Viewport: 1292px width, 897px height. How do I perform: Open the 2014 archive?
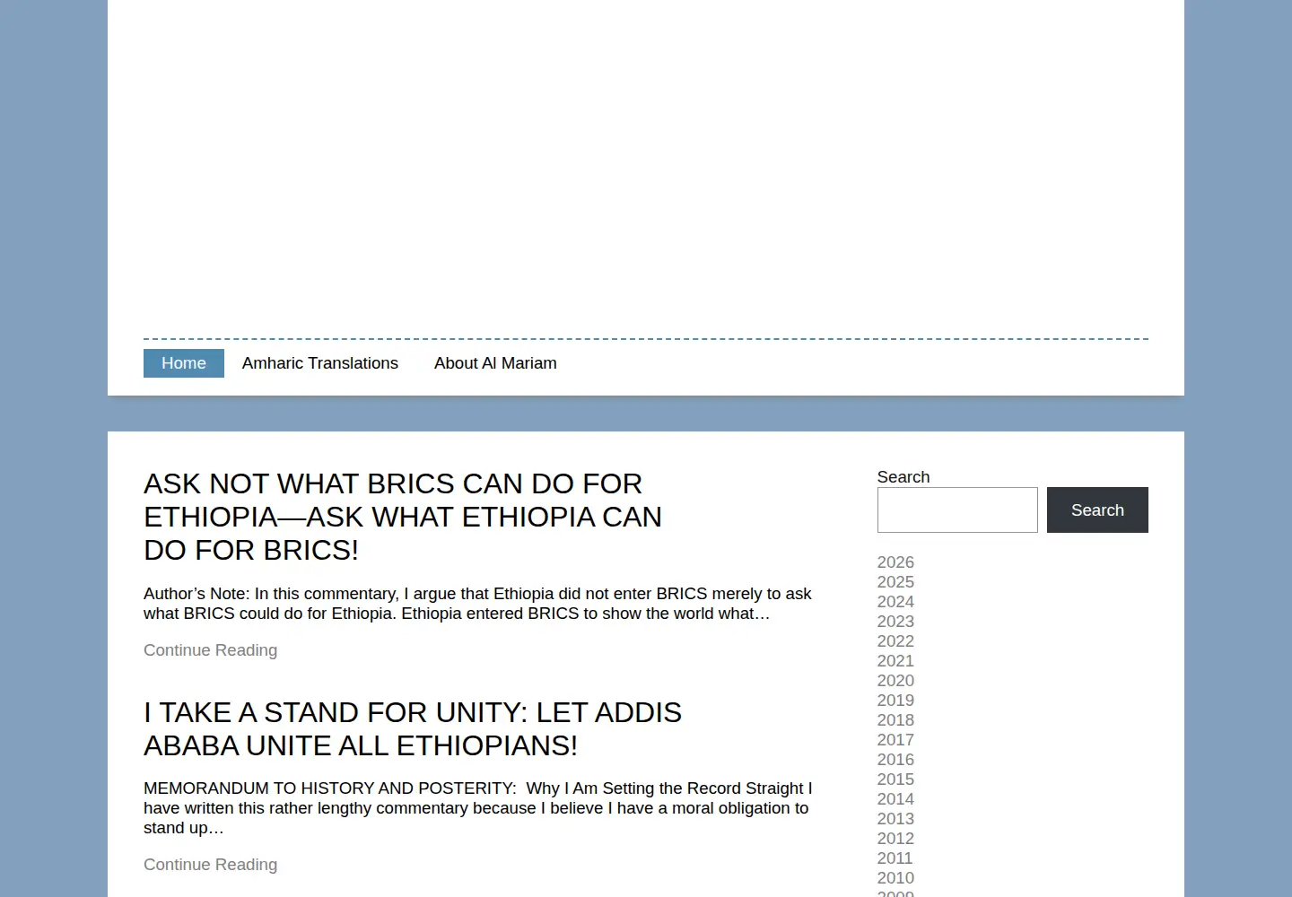(895, 799)
